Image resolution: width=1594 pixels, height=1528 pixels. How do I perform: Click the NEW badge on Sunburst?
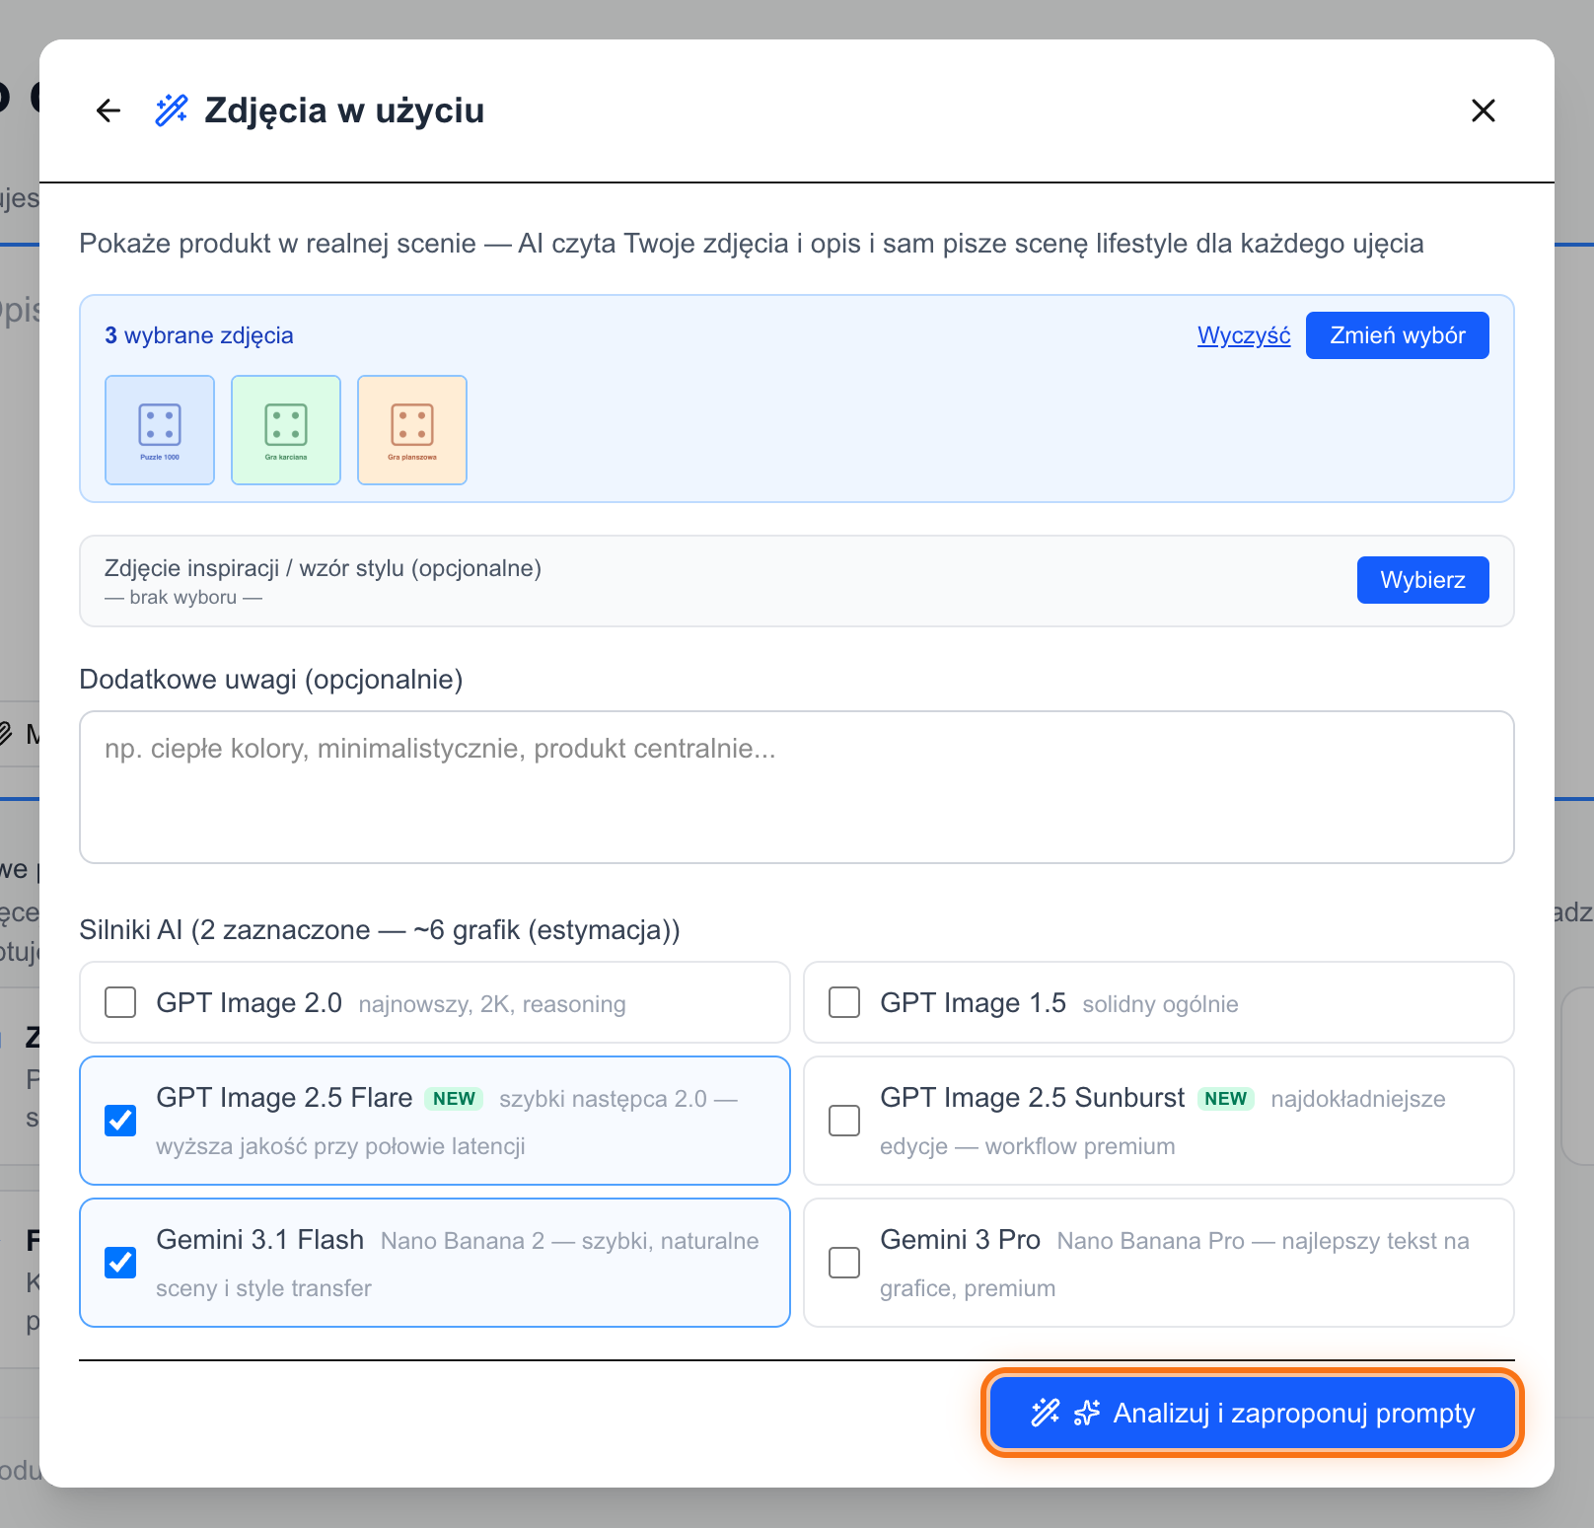(1225, 1099)
